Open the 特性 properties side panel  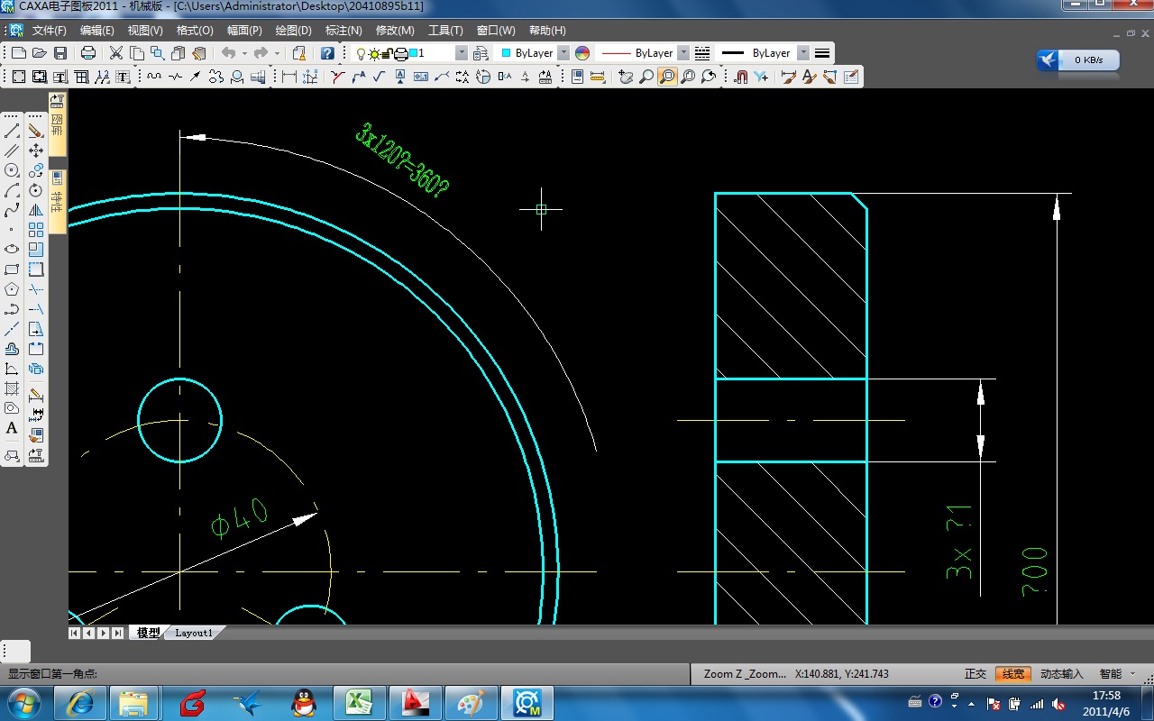[x=57, y=198]
